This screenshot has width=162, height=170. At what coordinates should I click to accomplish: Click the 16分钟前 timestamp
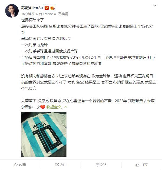28,14
